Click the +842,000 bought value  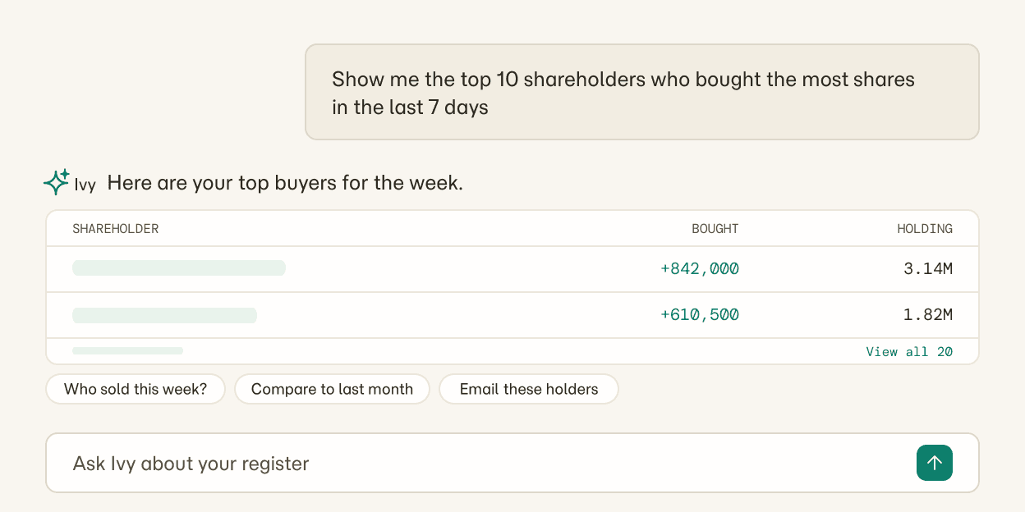(x=700, y=268)
